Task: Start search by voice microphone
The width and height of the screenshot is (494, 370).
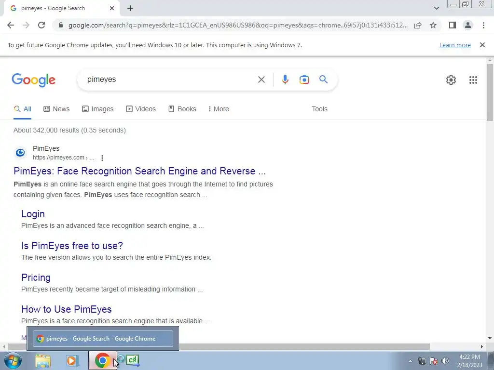Action: (285, 79)
